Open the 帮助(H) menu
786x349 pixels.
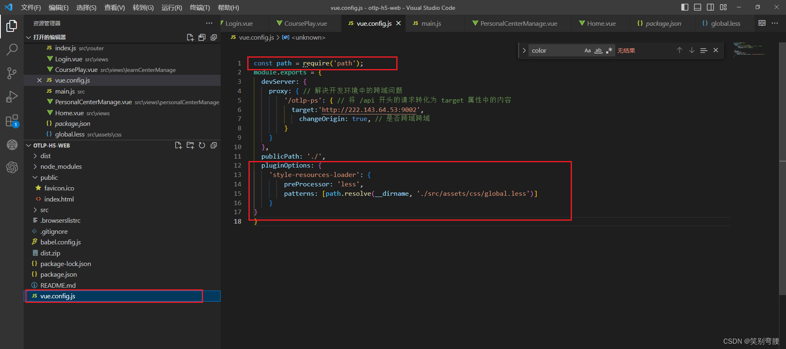228,8
